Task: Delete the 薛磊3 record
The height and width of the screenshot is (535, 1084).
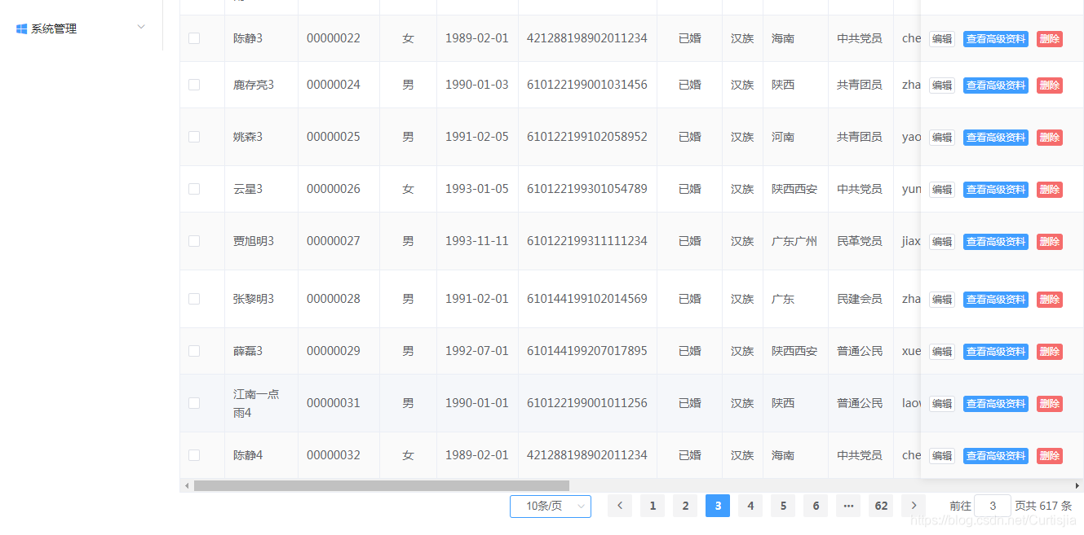Action: pyautogui.click(x=1050, y=351)
